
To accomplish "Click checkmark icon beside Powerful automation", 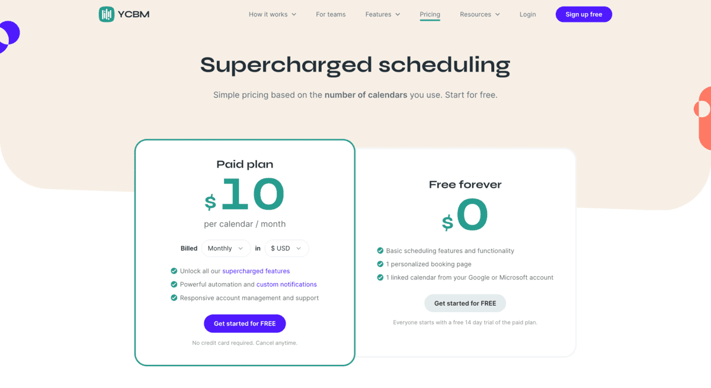I will [x=174, y=284].
